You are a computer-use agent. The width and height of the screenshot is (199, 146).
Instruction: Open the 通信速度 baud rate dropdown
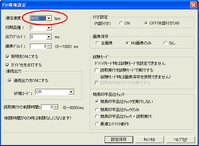click(49, 18)
